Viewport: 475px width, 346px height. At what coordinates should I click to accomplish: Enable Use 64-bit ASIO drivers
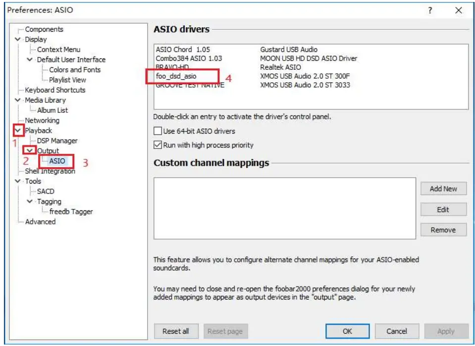tap(158, 132)
